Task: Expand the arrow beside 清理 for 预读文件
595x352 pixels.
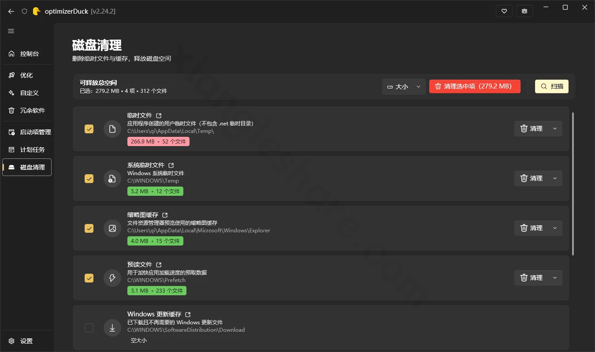Action: point(555,278)
